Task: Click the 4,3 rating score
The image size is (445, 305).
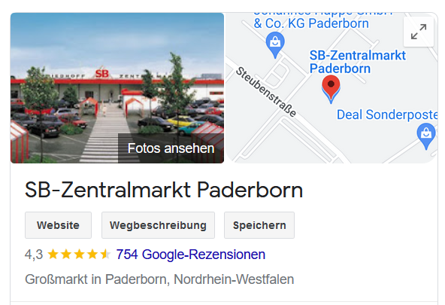Action: 34,255
